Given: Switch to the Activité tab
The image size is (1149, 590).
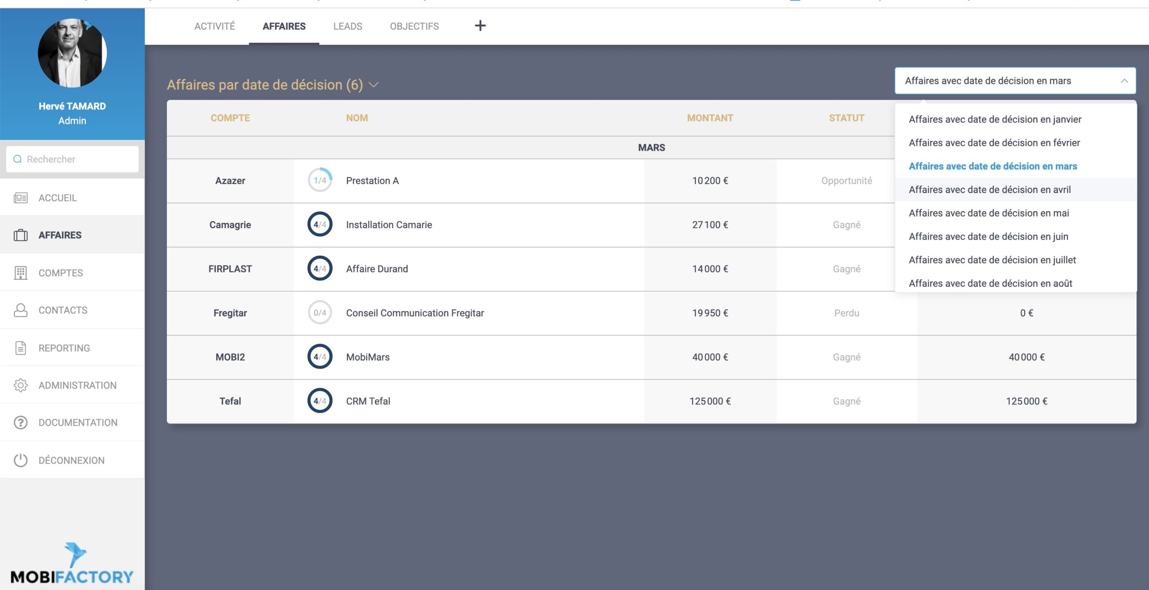Looking at the screenshot, I should [x=215, y=26].
